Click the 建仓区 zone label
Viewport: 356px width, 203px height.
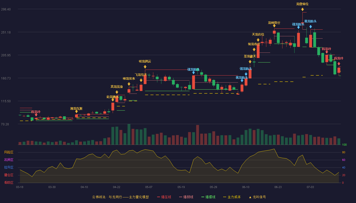(x=9, y=175)
